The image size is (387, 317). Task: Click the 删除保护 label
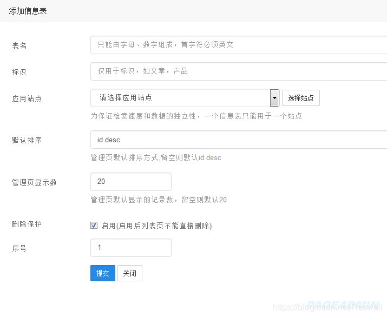pos(27,224)
